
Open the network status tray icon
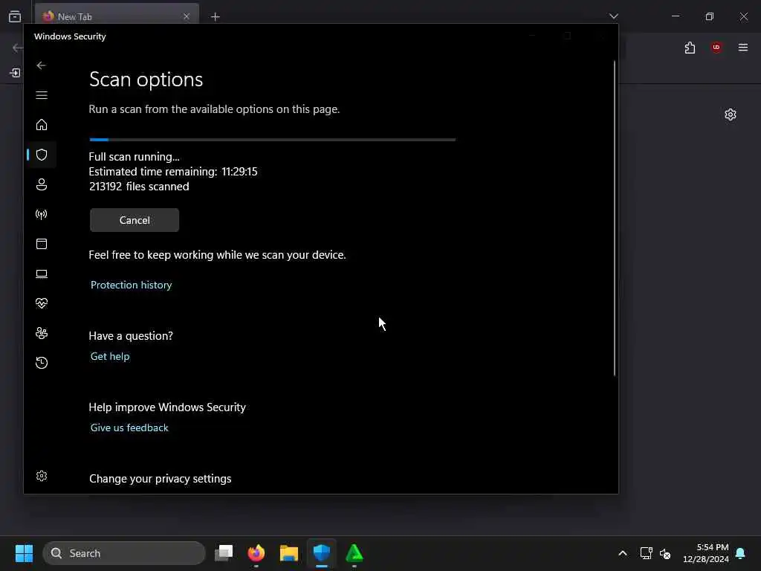click(x=646, y=553)
